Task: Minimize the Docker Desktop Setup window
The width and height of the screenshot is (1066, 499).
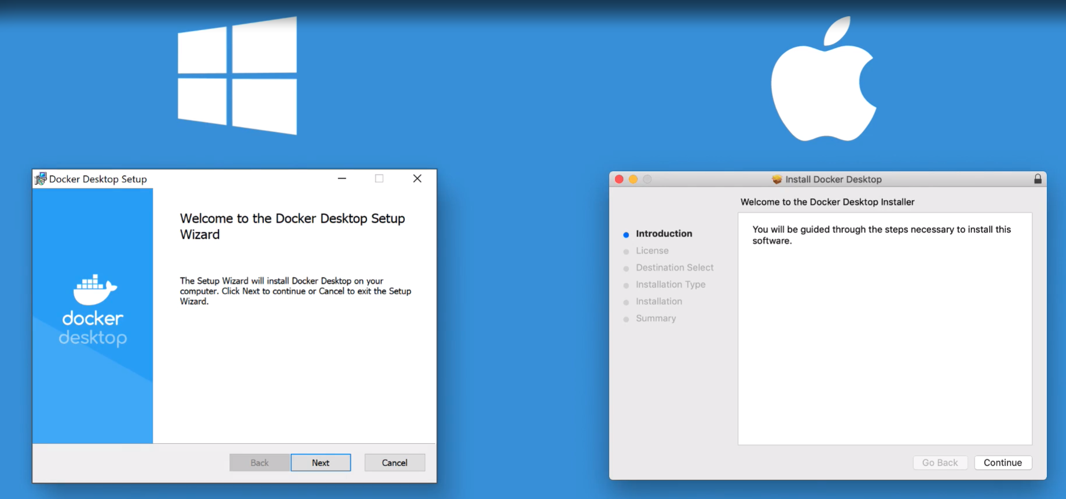Action: 342,179
